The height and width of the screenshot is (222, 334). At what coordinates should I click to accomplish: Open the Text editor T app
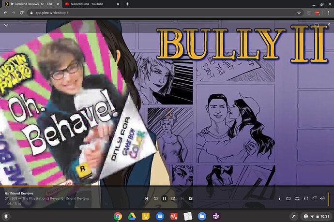pyautogui.click(x=188, y=217)
